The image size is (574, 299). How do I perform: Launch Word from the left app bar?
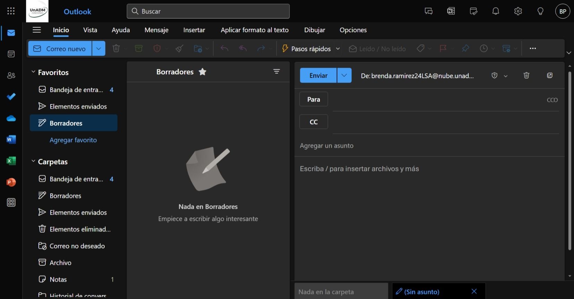(11, 140)
